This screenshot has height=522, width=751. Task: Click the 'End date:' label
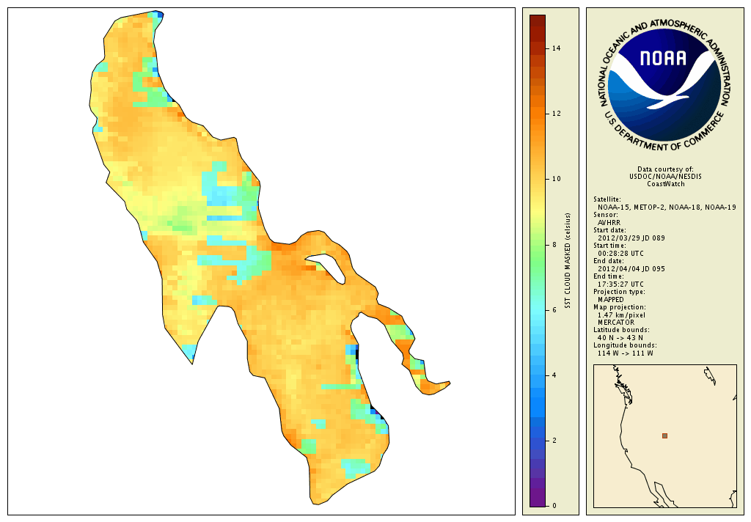click(x=608, y=261)
